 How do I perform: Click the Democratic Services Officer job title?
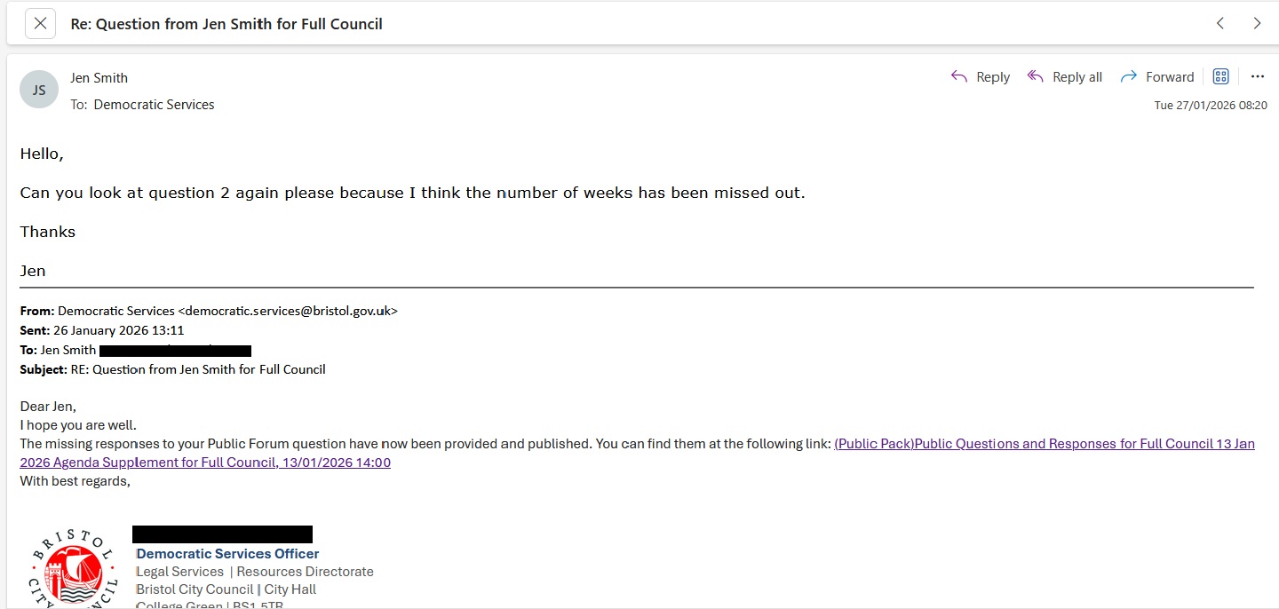click(227, 554)
